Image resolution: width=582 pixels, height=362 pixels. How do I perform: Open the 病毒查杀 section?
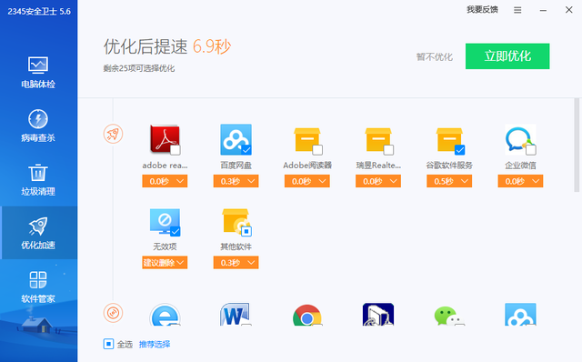tap(38, 126)
